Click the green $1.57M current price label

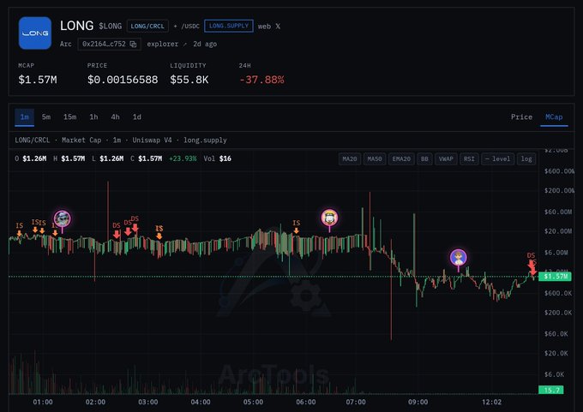pos(555,277)
